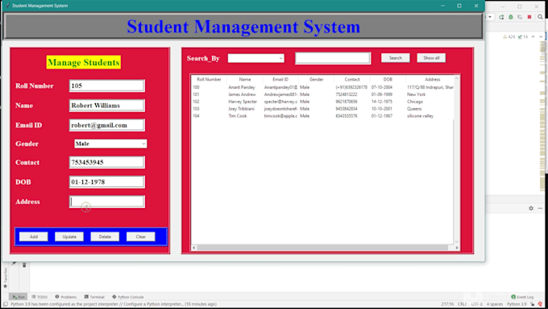Open PyCharm Search Everywhere magnifier icon
The height and width of the screenshot is (309, 548).
[x=540, y=17]
